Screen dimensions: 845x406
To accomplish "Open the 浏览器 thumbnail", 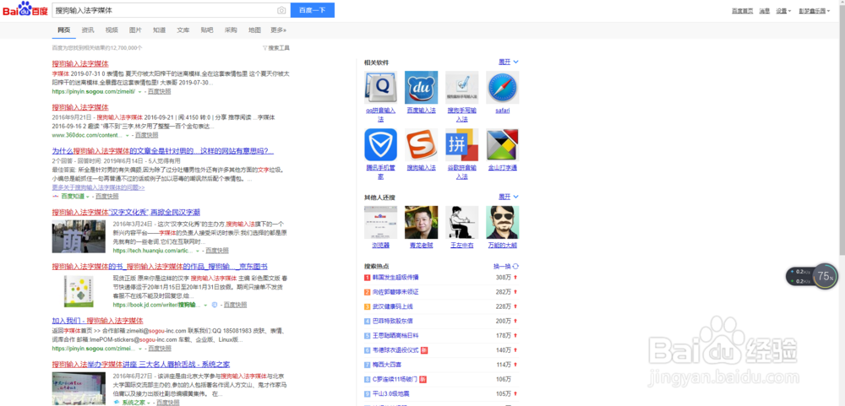I will 380,222.
